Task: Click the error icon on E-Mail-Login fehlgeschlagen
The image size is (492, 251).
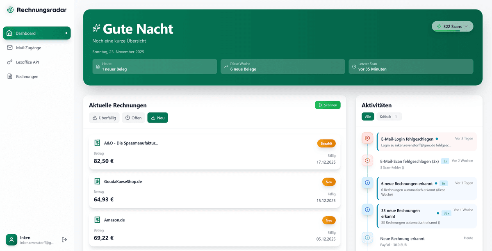Action: coord(367,138)
